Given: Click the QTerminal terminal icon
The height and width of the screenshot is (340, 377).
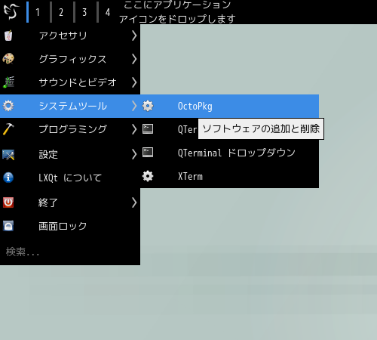Looking at the screenshot, I should coord(148,129).
